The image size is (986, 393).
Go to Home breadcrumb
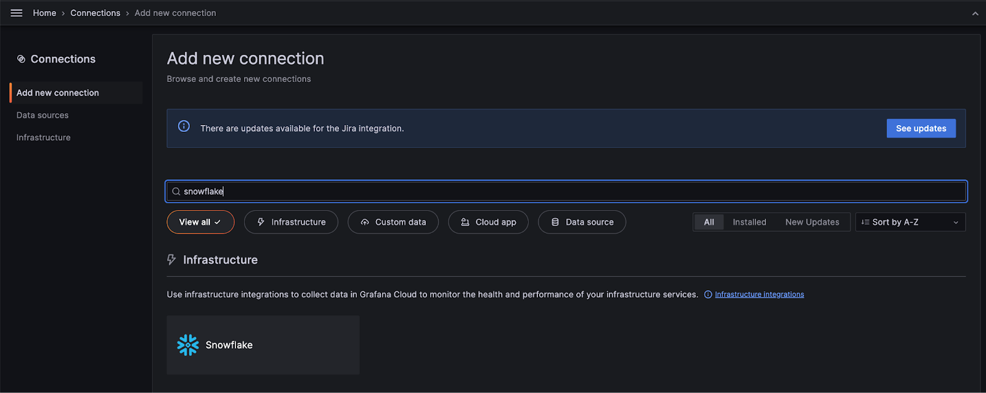pyautogui.click(x=44, y=13)
